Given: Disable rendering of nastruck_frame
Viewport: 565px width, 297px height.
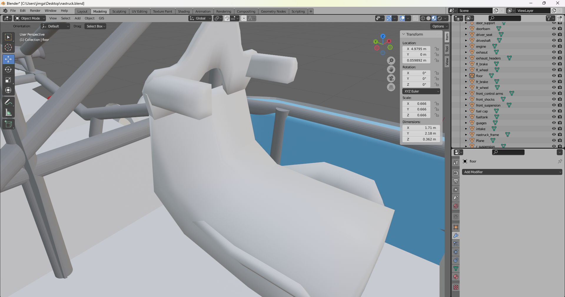Looking at the screenshot, I should tap(560, 135).
